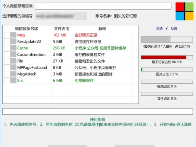The height and width of the screenshot is (147, 196).
Task: Click the 公众号、小程序页面缓存 description
Action: tap(96, 68)
